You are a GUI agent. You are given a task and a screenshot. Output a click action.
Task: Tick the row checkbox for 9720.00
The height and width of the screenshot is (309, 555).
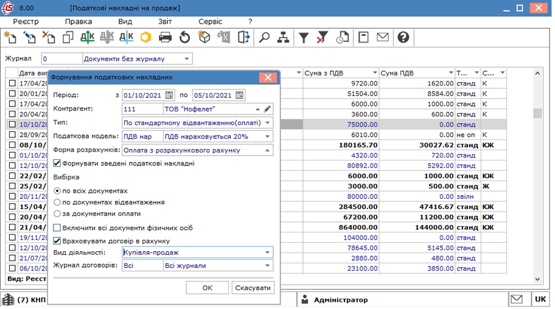[12, 83]
